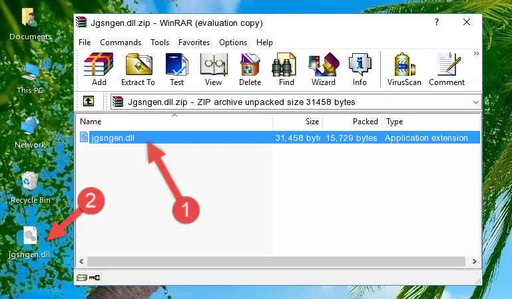This screenshot has width=512, height=299.
Task: Open the Commands menu
Action: point(121,43)
